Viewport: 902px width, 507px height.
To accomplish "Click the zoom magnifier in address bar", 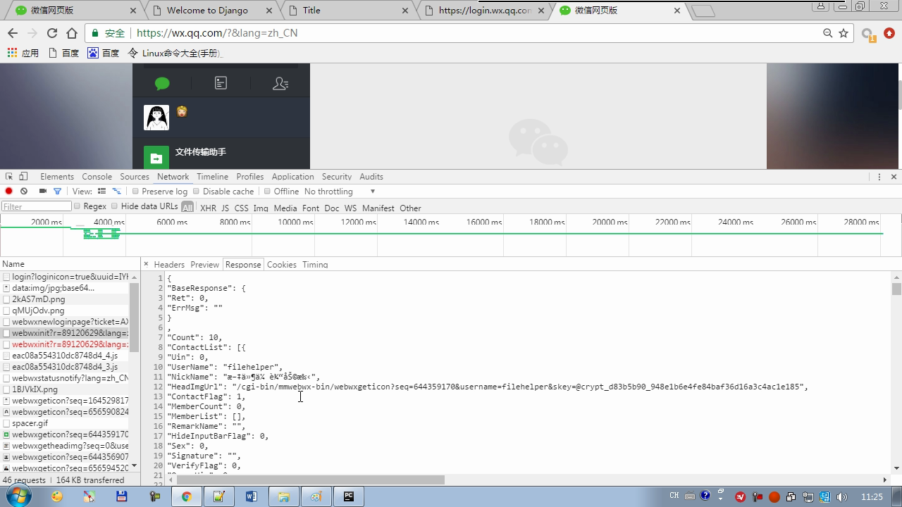I will [x=828, y=33].
